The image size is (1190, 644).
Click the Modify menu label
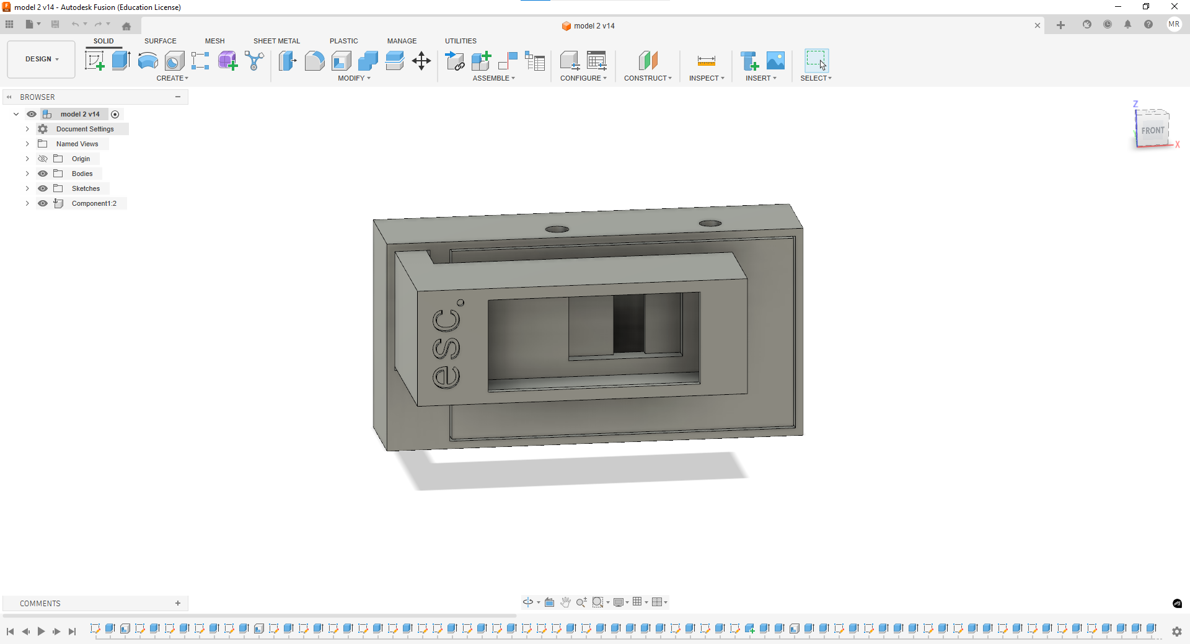point(354,78)
